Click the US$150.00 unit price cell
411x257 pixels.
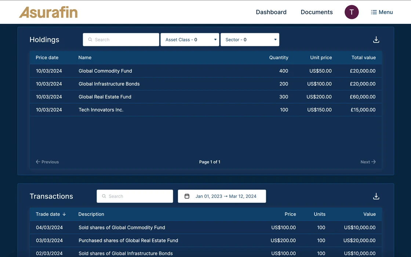(x=319, y=110)
